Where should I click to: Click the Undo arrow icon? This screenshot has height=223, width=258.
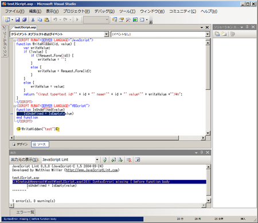click(x=55, y=19)
